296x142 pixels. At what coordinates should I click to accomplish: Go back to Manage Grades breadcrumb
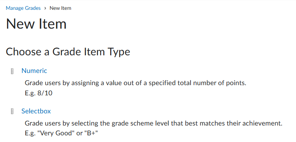tap(23, 8)
